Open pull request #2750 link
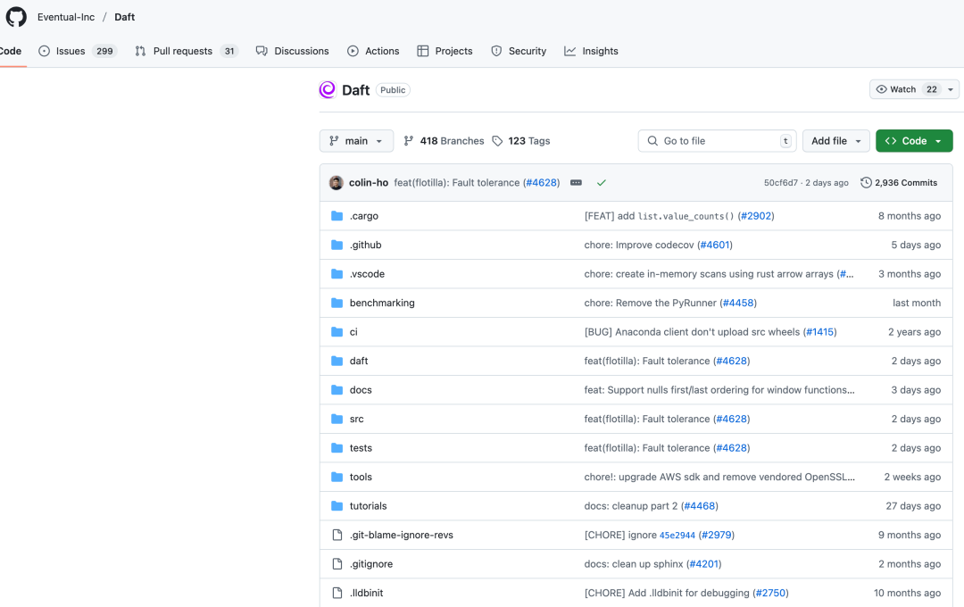The image size is (964, 607). [x=771, y=593]
